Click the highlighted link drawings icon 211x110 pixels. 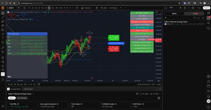[x=3, y=74]
